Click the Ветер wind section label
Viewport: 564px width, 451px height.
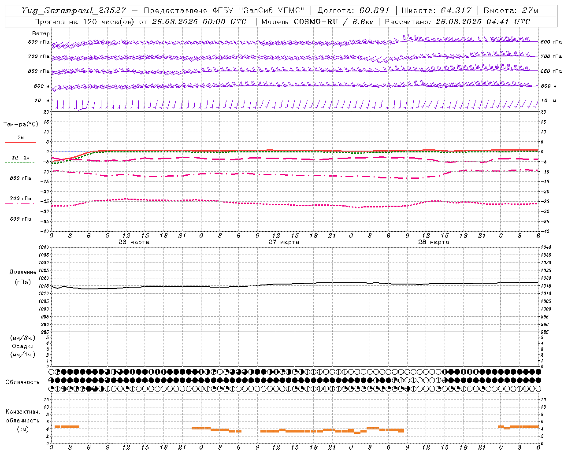pos(41,33)
